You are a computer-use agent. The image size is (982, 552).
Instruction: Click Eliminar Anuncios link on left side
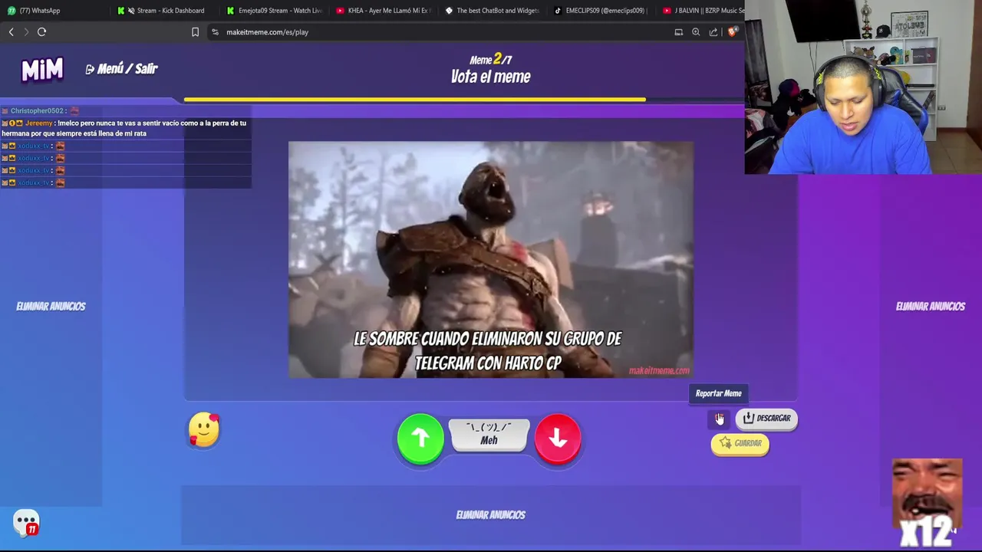pyautogui.click(x=51, y=306)
